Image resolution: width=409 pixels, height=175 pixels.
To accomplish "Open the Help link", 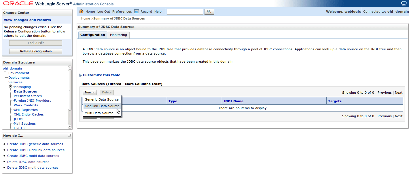I will [158, 11].
